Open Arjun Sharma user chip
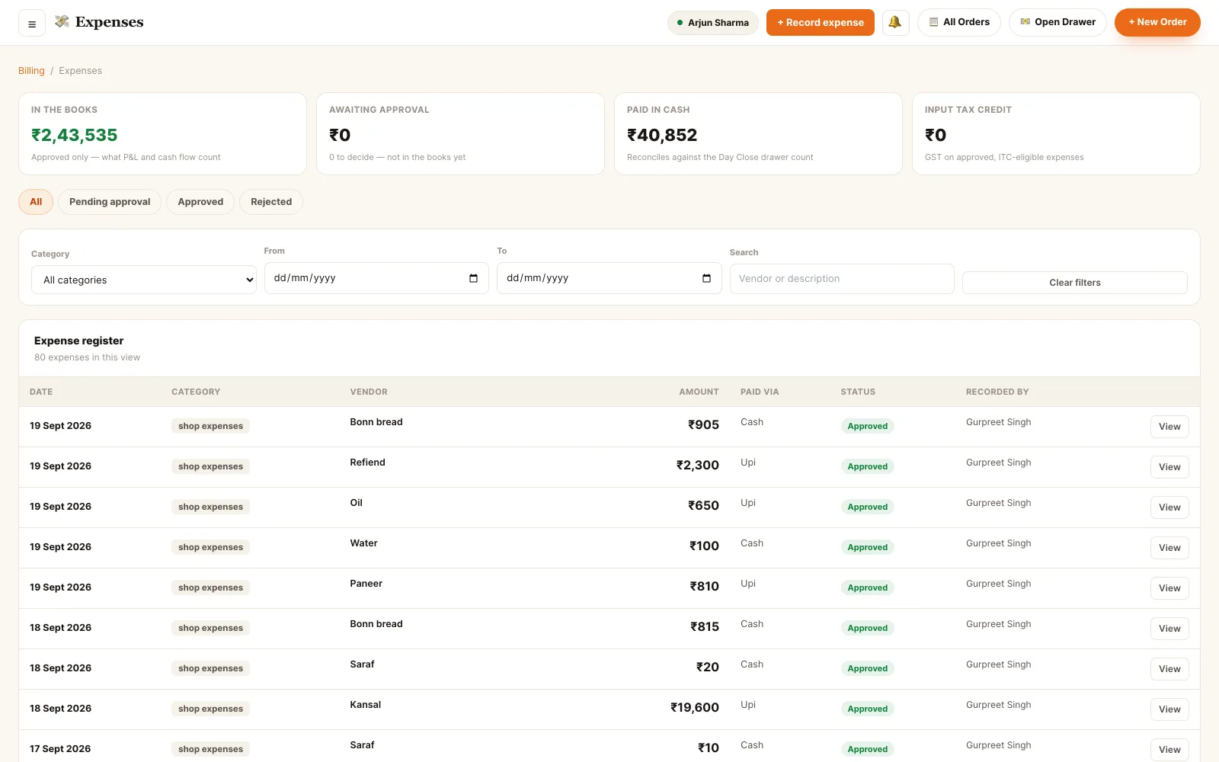Screen dimensions: 1219x762 (x=712, y=23)
